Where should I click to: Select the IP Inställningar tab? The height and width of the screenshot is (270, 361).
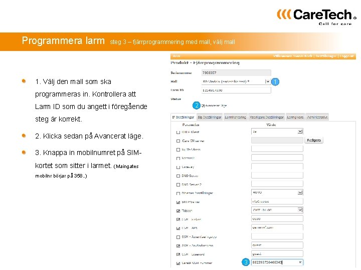point(184,117)
